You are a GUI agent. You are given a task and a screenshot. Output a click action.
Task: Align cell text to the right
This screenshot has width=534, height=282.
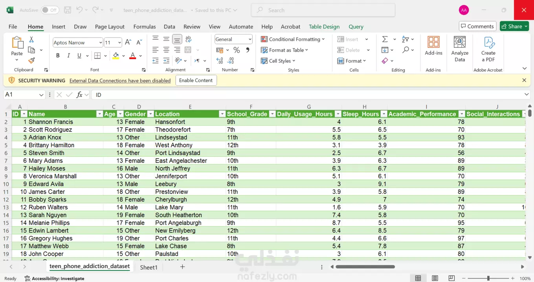tap(177, 50)
